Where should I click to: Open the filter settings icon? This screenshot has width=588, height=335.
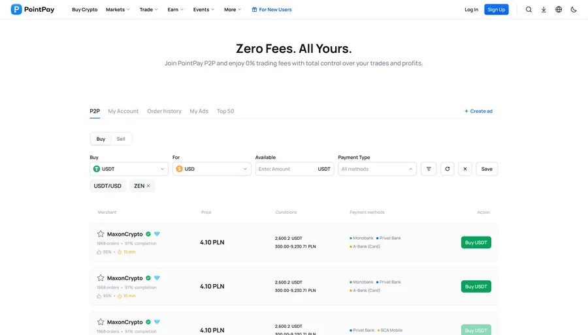(x=429, y=169)
